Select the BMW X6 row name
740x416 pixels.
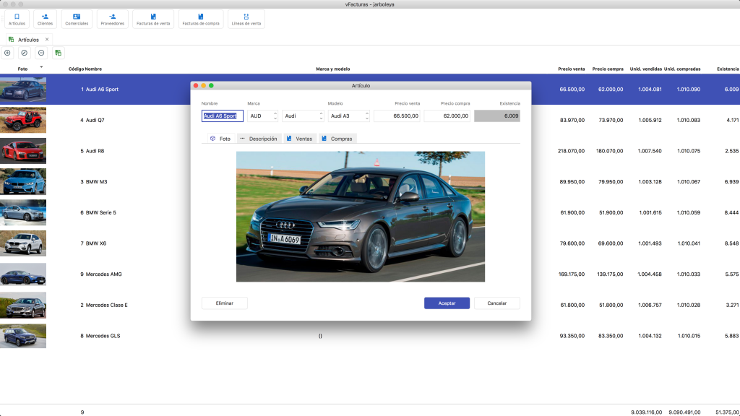96,243
